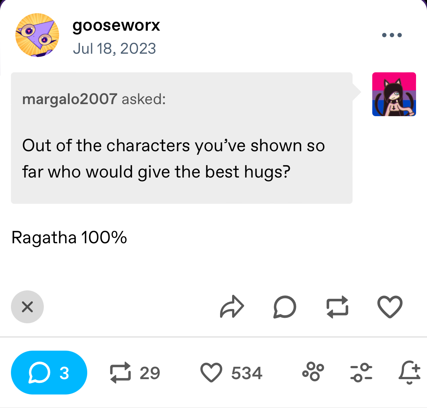This screenshot has height=408, width=427.
Task: Select the replies tab showing 3
Action: [x=49, y=373]
